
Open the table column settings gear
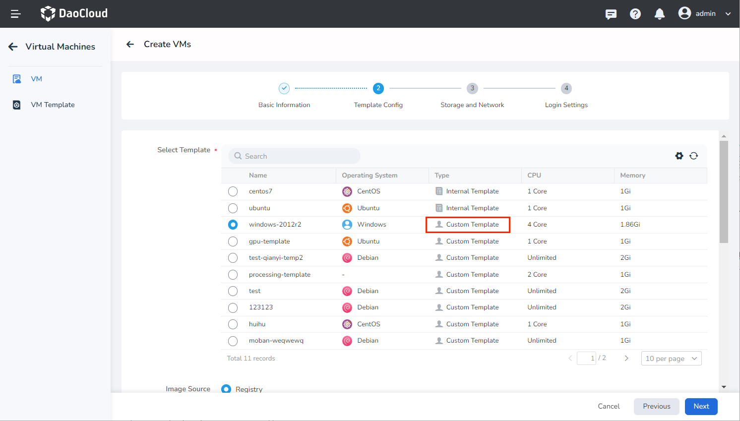[x=679, y=155]
